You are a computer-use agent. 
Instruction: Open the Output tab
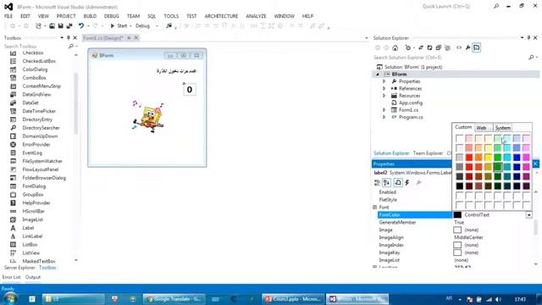(x=33, y=277)
